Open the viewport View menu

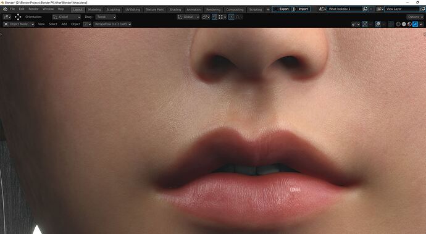41,24
